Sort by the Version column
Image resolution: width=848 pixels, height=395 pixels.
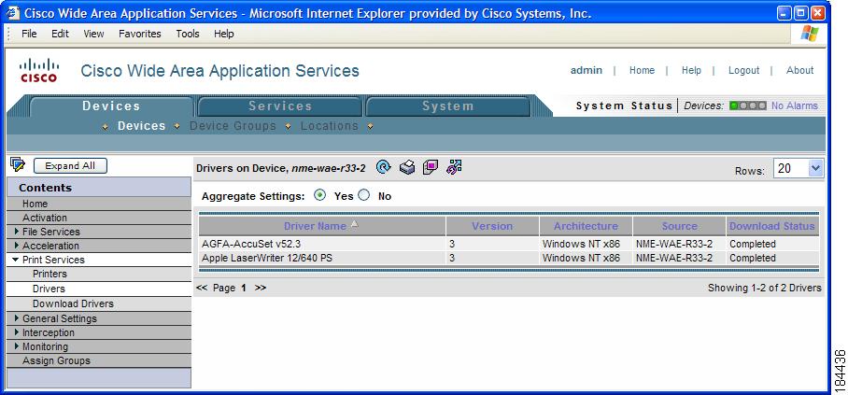coord(492,226)
